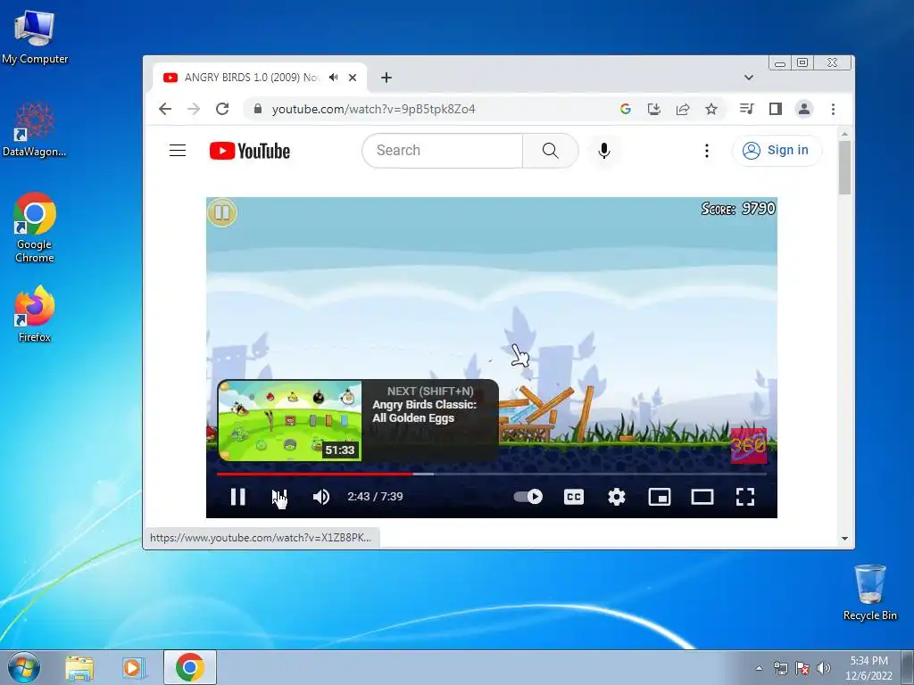Enable miniplayer mode
Viewport: 914px width, 685px height.
coord(660,496)
